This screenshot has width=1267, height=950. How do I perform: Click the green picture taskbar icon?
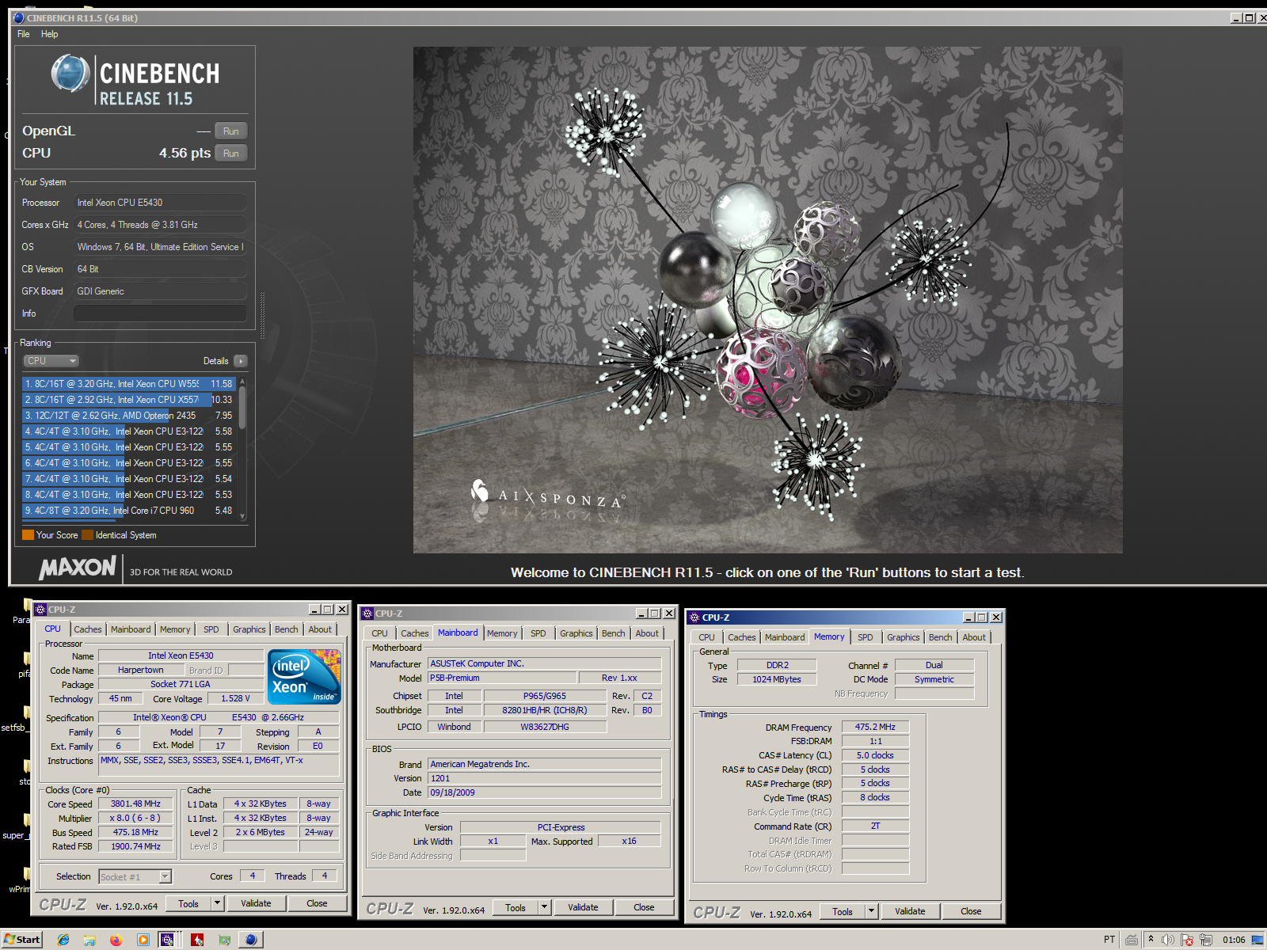(224, 940)
